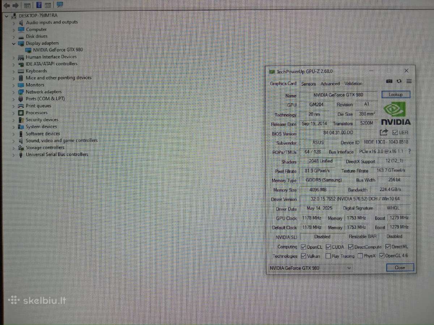Click the Network adapters icon
The height and width of the screenshot is (325, 434).
coord(21,92)
